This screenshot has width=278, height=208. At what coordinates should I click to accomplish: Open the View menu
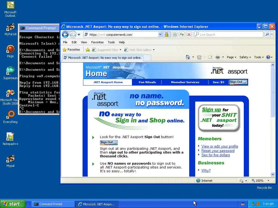point(84,42)
